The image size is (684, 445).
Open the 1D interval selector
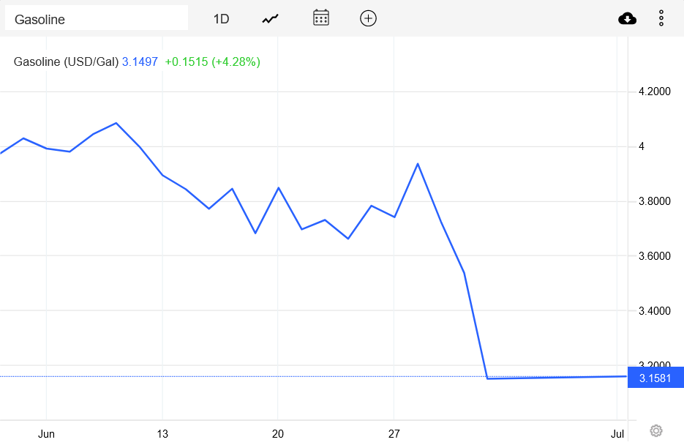[221, 19]
